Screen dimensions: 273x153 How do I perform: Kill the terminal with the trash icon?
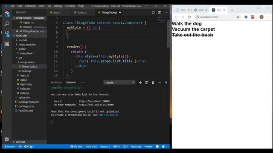tap(153, 82)
